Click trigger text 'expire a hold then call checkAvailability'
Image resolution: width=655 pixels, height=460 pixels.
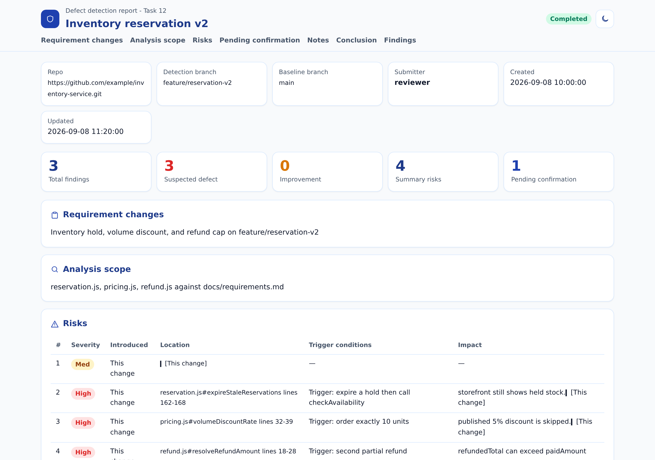(359, 397)
